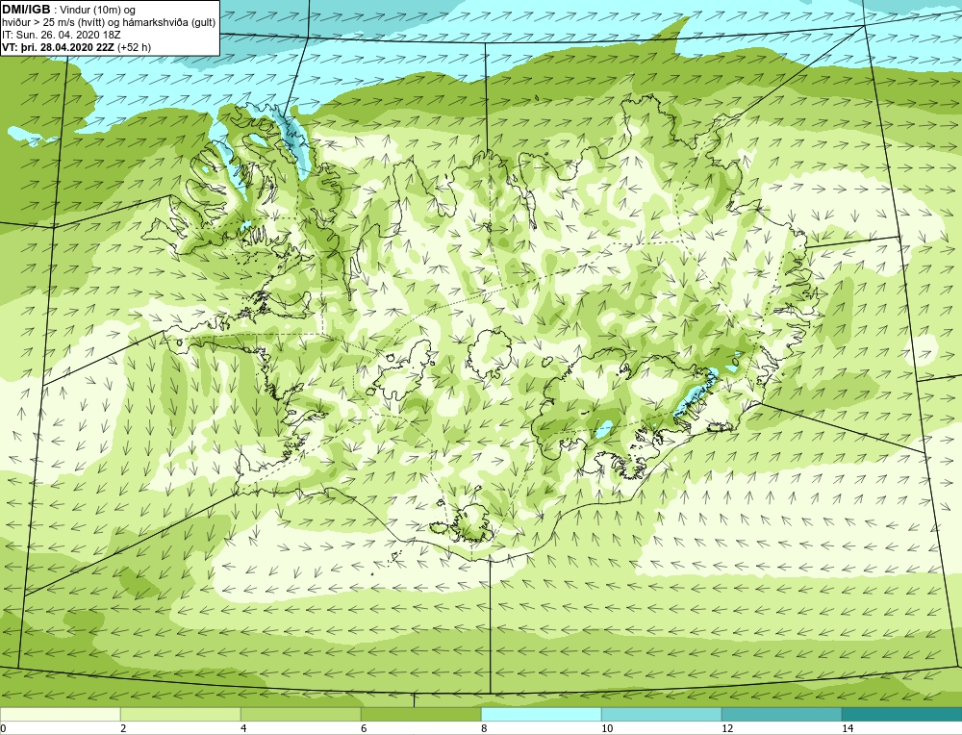This screenshot has height=735, width=962.
Task: Click the legend scale label '4'
Action: coord(243,728)
